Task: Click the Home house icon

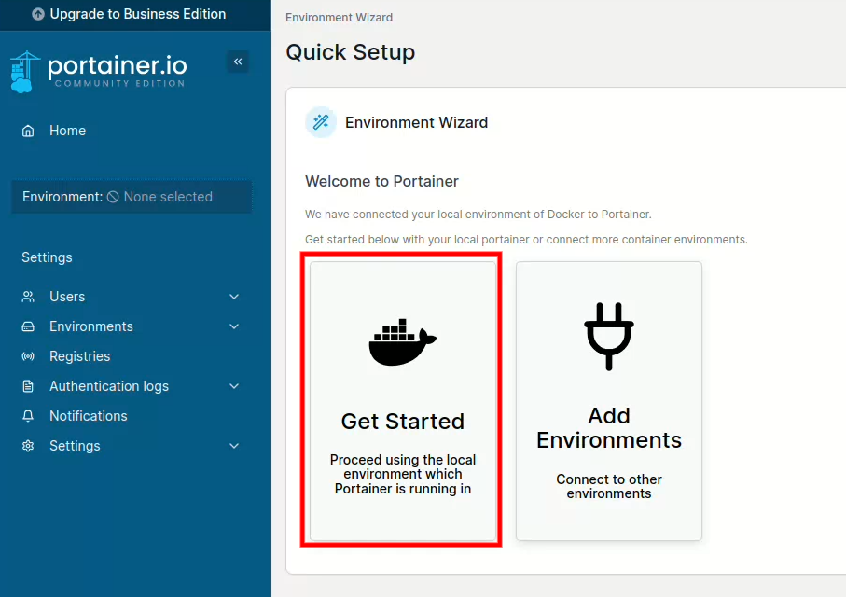Action: [x=29, y=132]
